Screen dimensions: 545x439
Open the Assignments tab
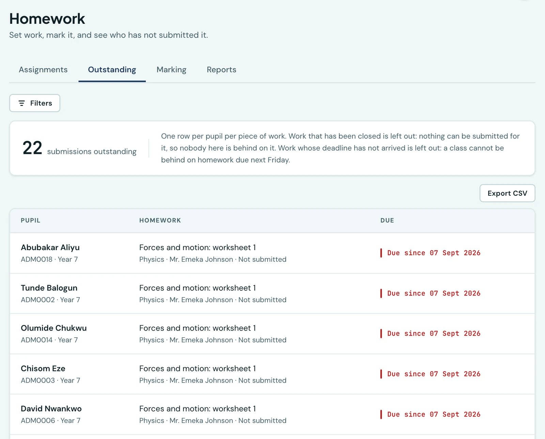[43, 70]
